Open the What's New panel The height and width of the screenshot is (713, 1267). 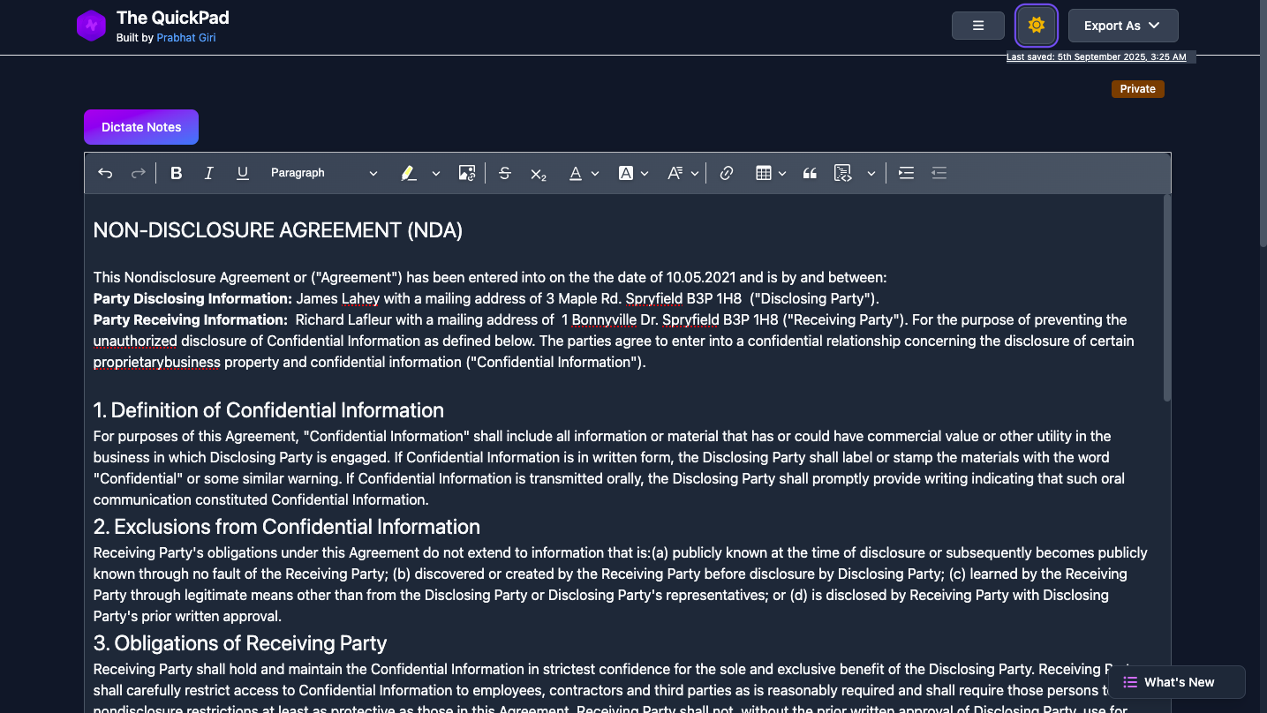click(x=1177, y=682)
